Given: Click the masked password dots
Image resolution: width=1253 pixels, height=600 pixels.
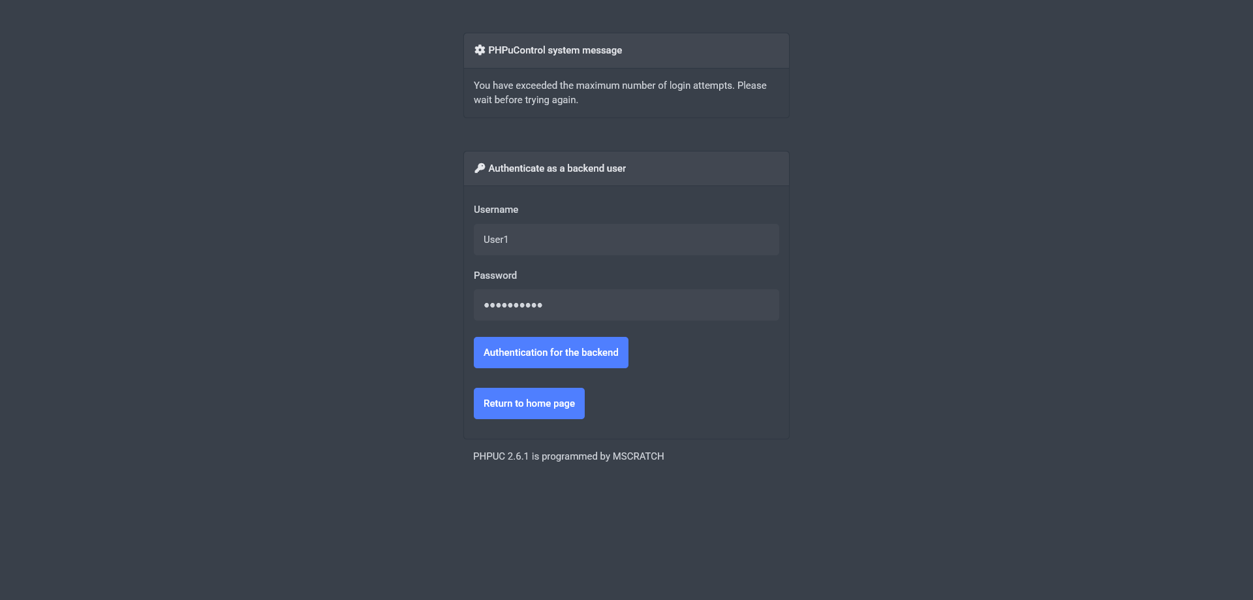Looking at the screenshot, I should click(x=513, y=305).
